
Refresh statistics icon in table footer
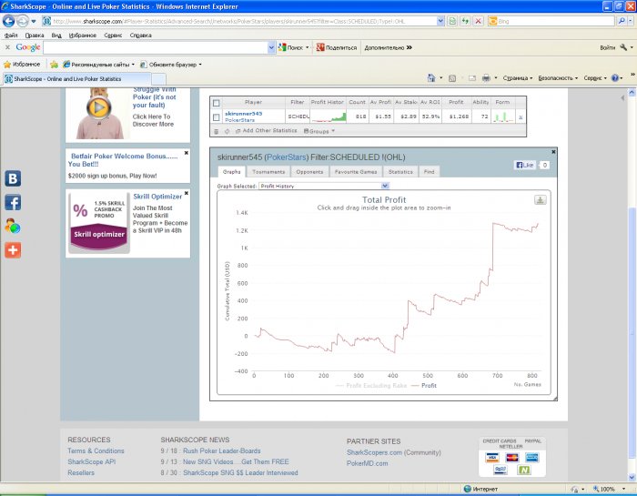(227, 131)
